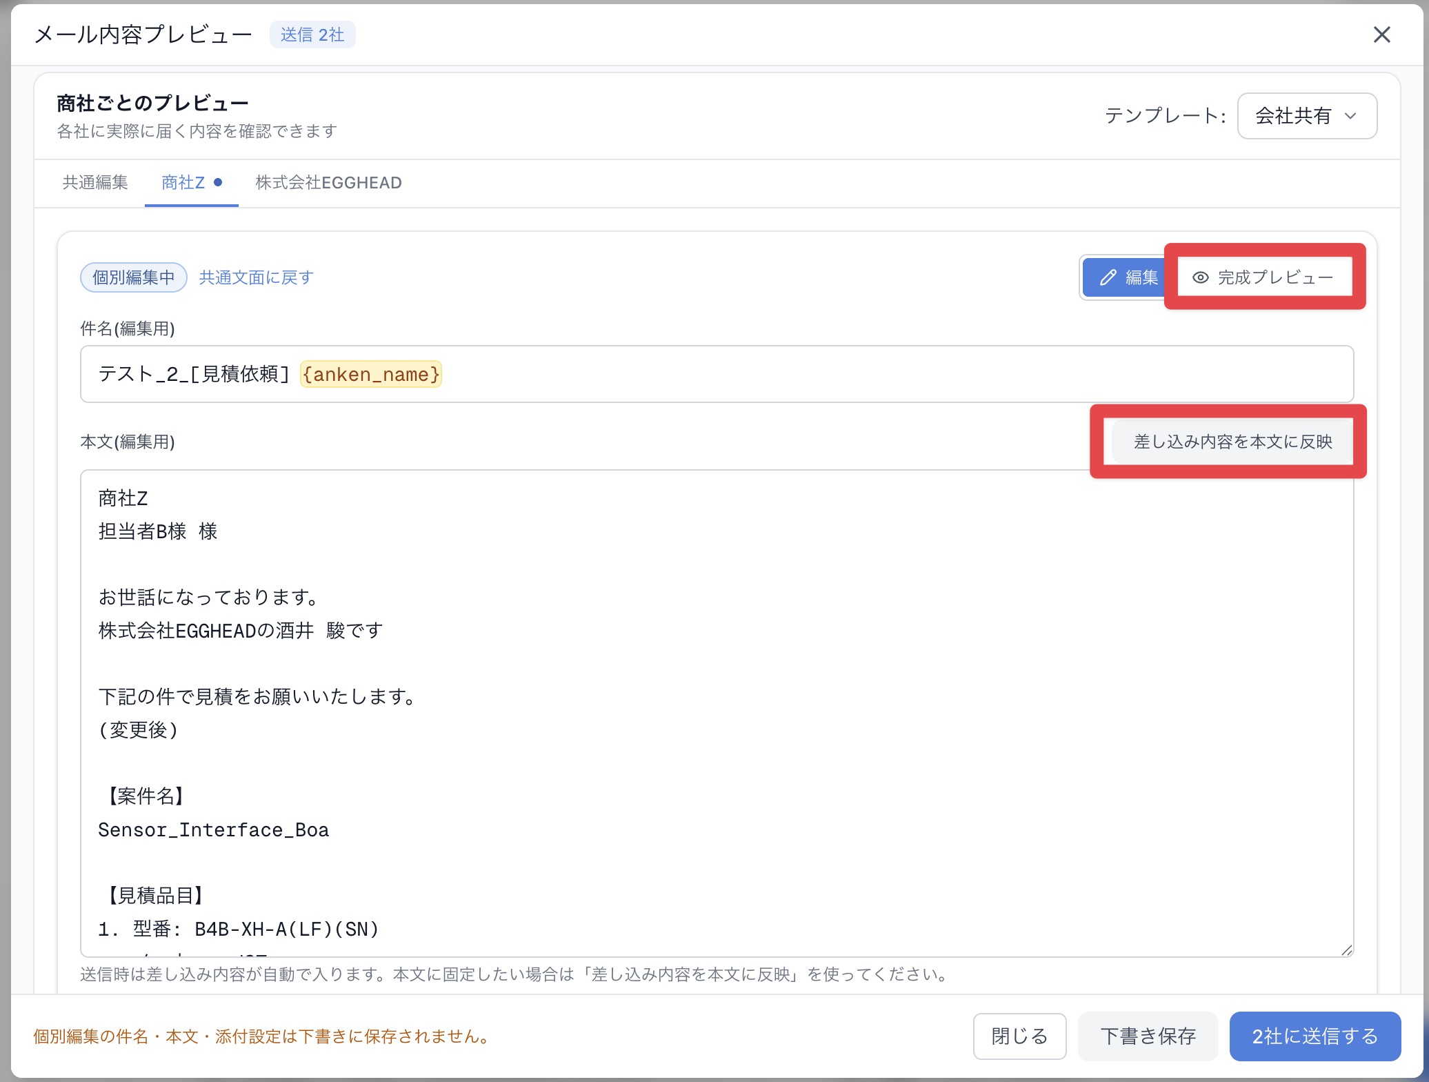Click 差し込み内容を本文に反映 button

(1232, 442)
